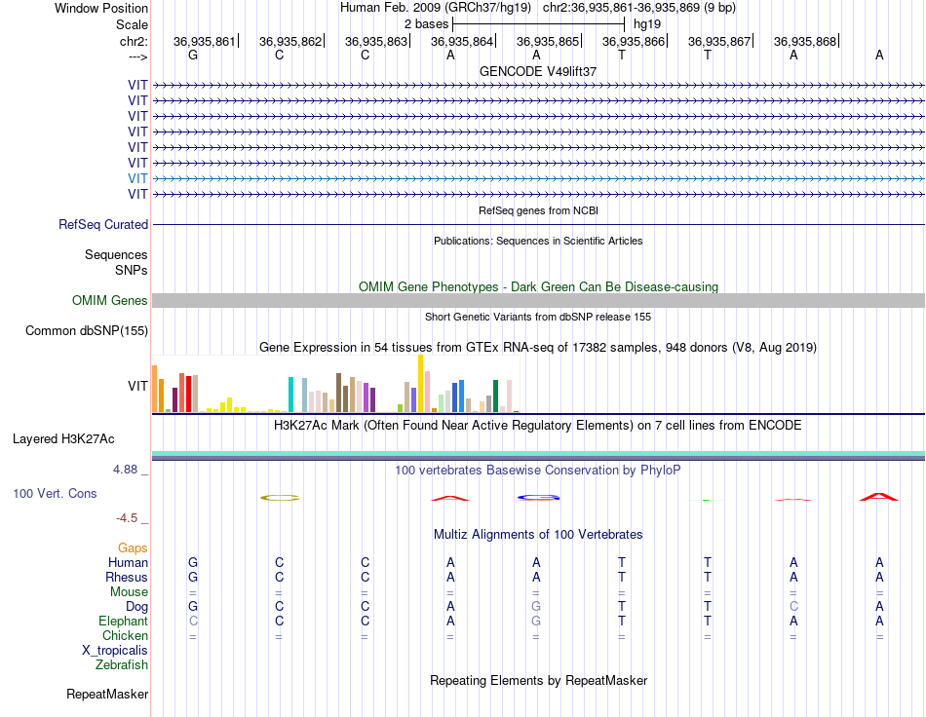This screenshot has width=926, height=717.
Task: Click the Common dbSNP(155) track label
Action: point(87,330)
